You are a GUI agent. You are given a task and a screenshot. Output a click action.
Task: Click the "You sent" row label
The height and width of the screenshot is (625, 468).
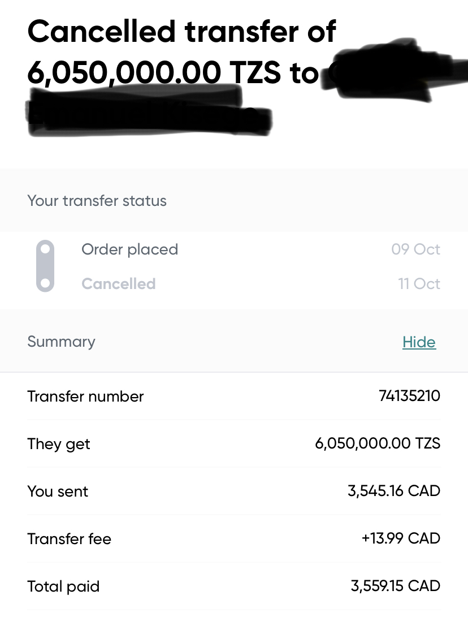58,492
